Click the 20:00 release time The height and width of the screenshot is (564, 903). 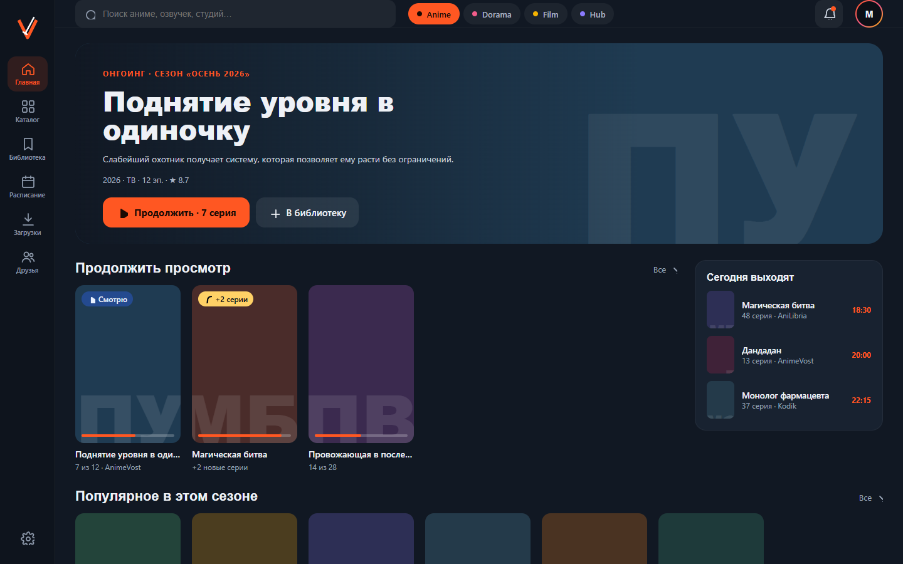pyautogui.click(x=861, y=355)
